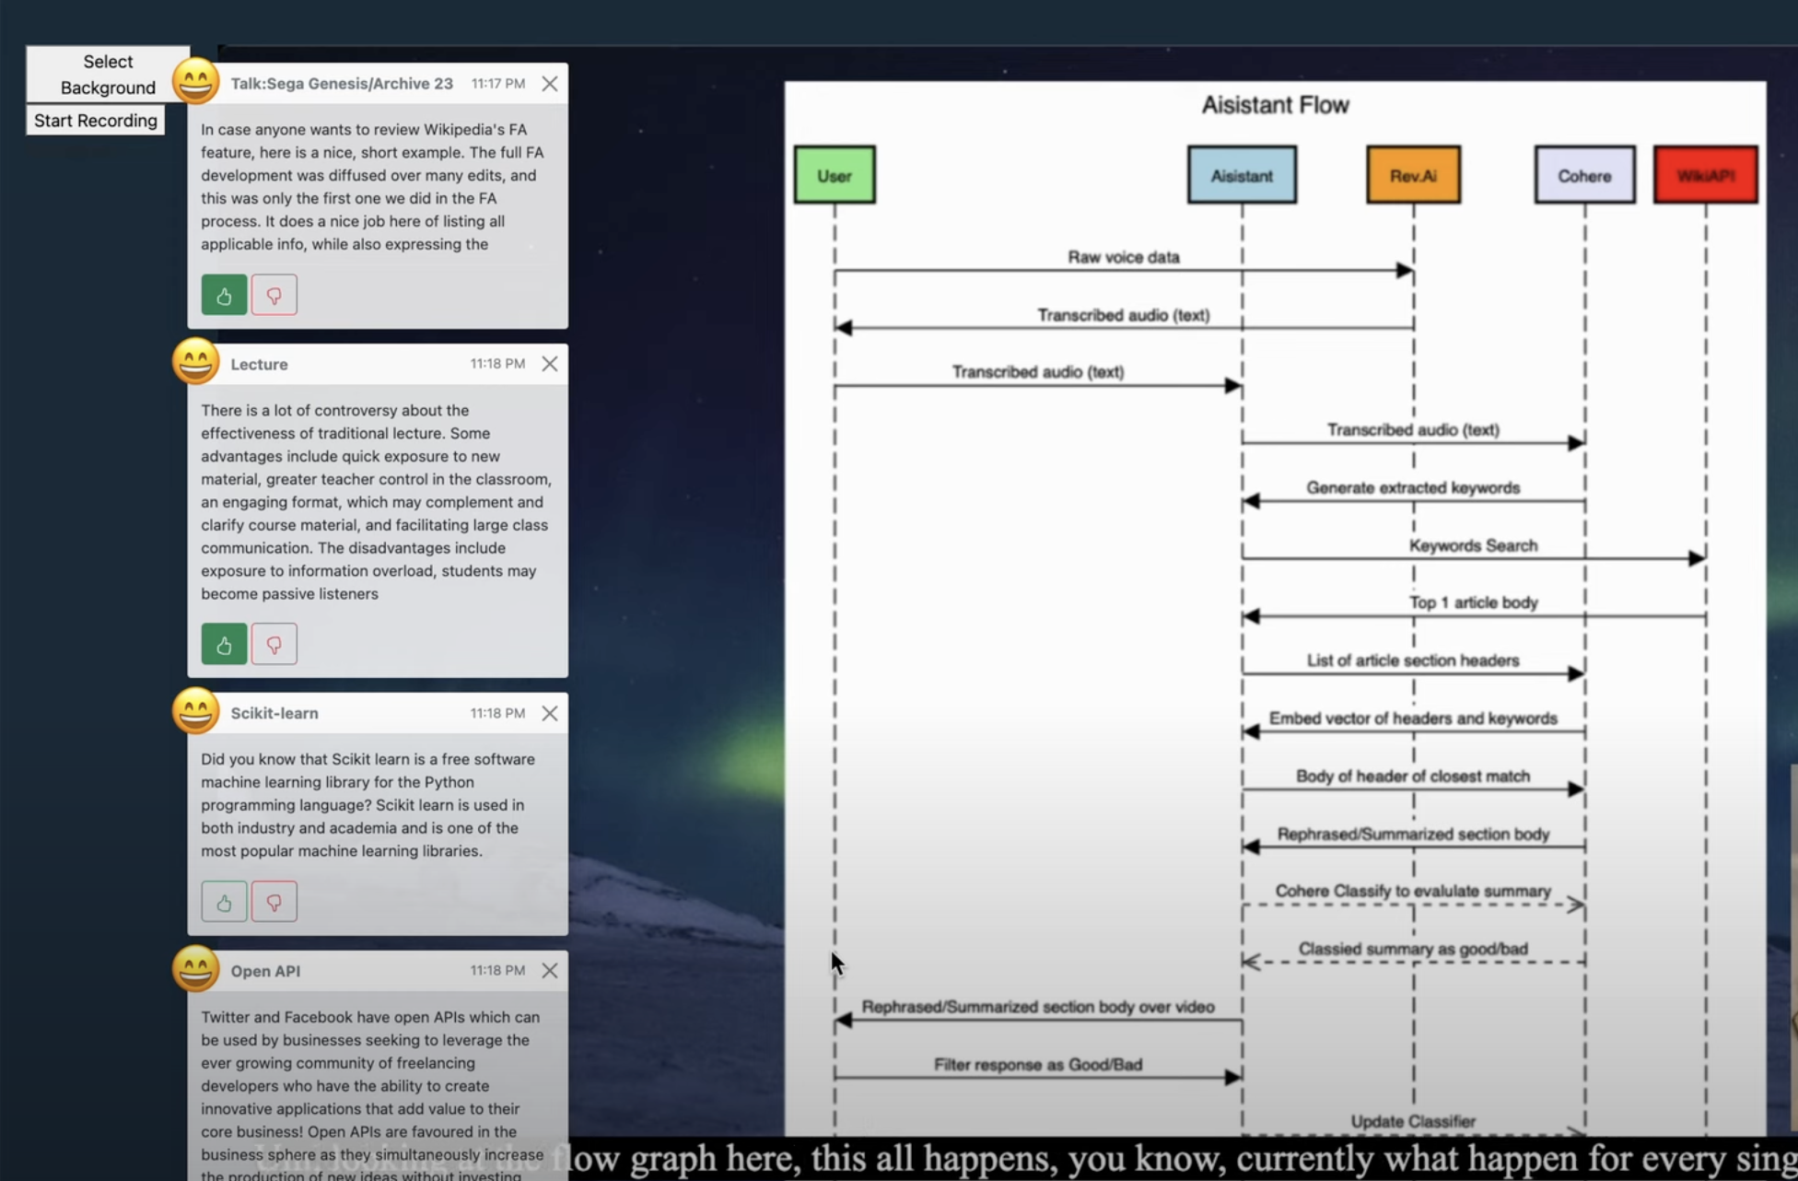
Task: Click the Scikit-learn card title
Action: tap(274, 713)
